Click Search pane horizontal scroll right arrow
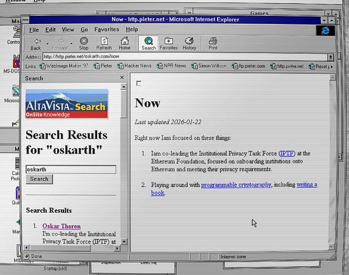Screen dimensions: 349x275 [117, 248]
